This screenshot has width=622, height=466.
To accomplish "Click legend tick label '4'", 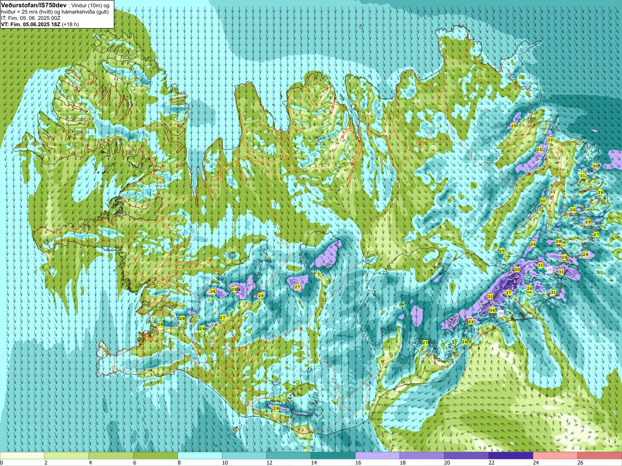I will (90, 463).
